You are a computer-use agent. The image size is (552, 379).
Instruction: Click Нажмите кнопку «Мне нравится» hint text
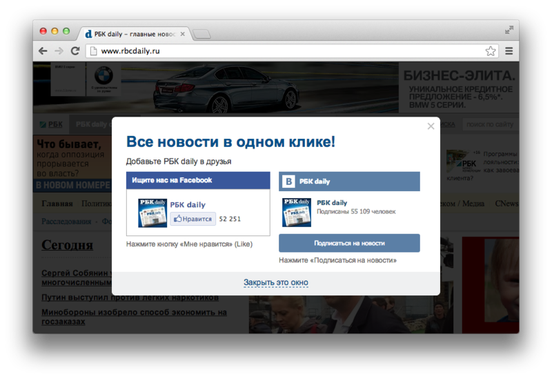coord(189,244)
